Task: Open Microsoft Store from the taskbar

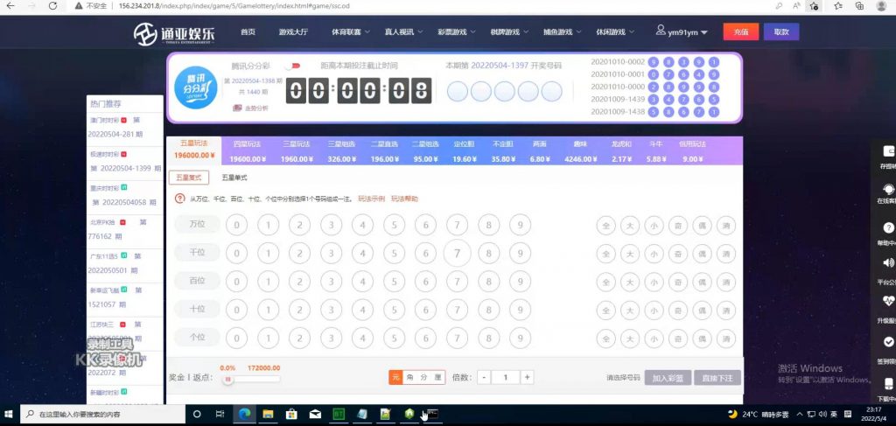Action: pos(291,414)
